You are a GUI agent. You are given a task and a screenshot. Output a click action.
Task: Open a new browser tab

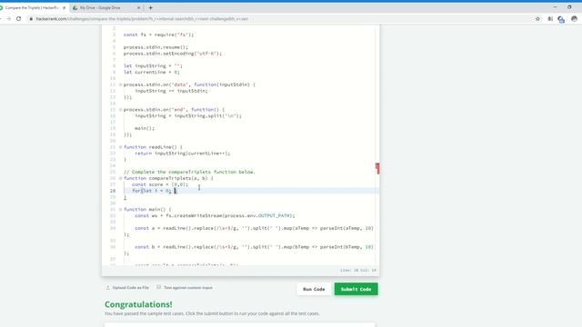point(150,7)
